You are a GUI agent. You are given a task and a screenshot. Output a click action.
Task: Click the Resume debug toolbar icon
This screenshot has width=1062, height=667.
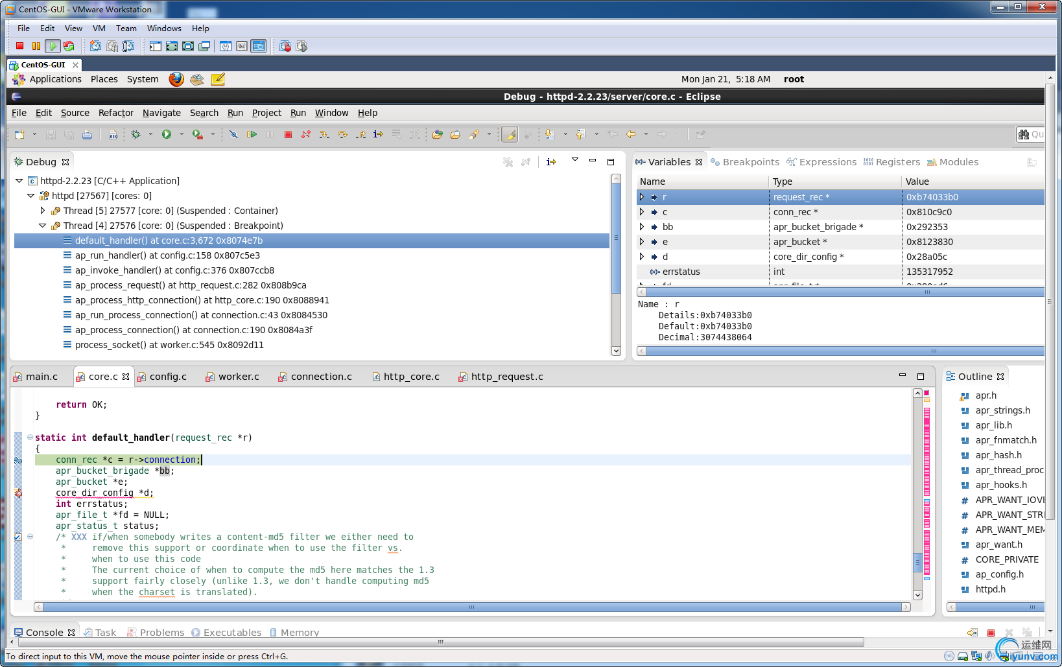coord(252,134)
